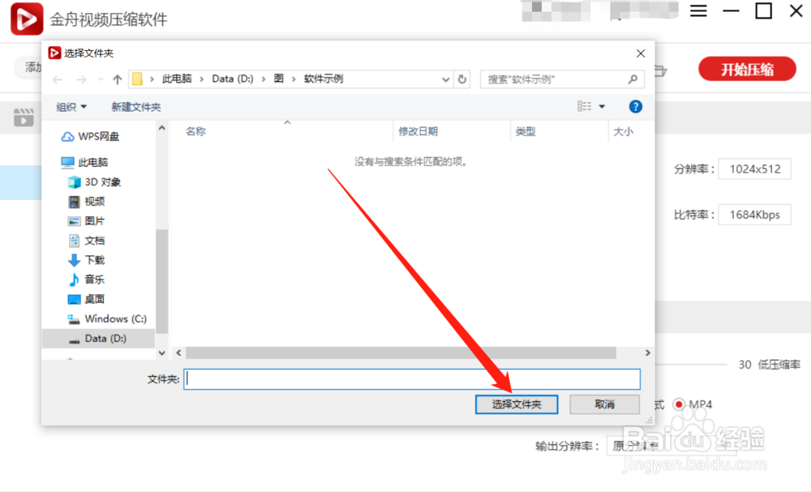Select the MP4 format radio button
Image resolution: width=811 pixels, height=492 pixels.
tap(679, 404)
